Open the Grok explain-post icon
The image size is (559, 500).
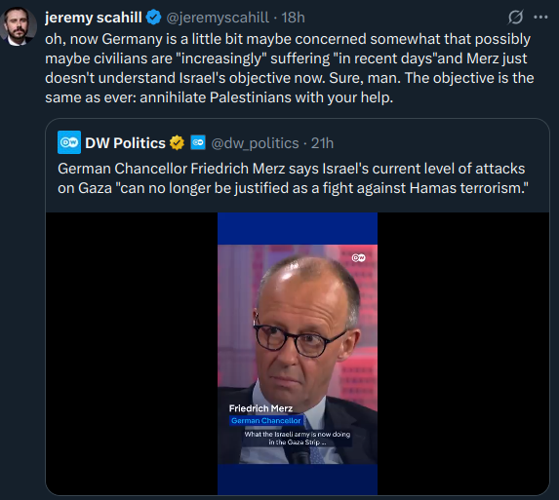[515, 18]
